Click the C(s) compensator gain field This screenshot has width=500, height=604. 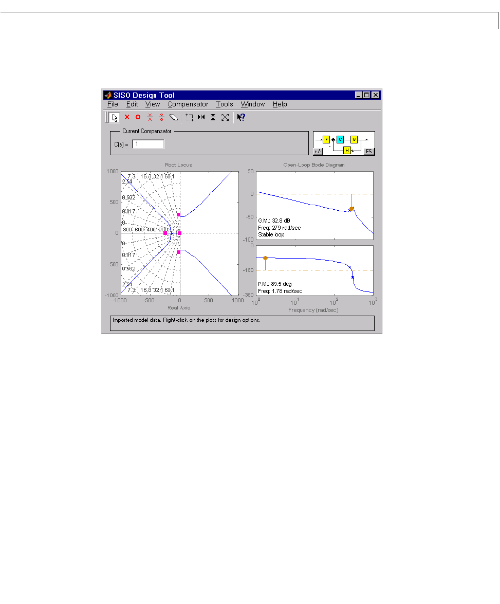[149, 144]
